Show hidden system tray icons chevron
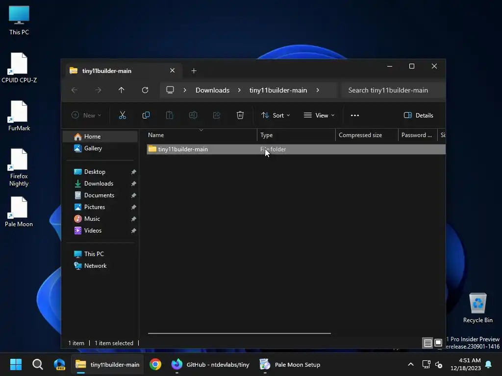The height and width of the screenshot is (376, 502). (411, 364)
